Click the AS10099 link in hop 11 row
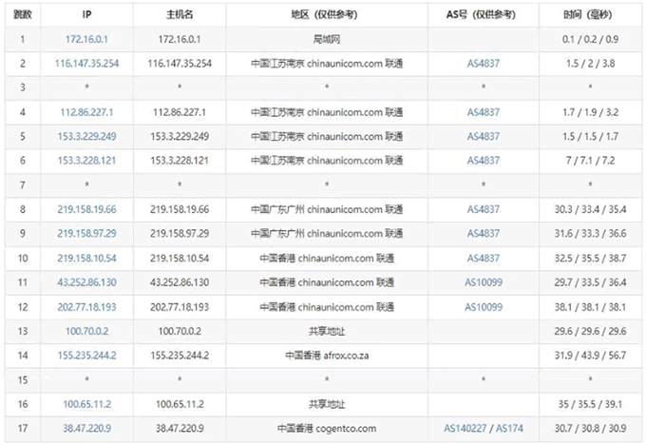 click(483, 282)
